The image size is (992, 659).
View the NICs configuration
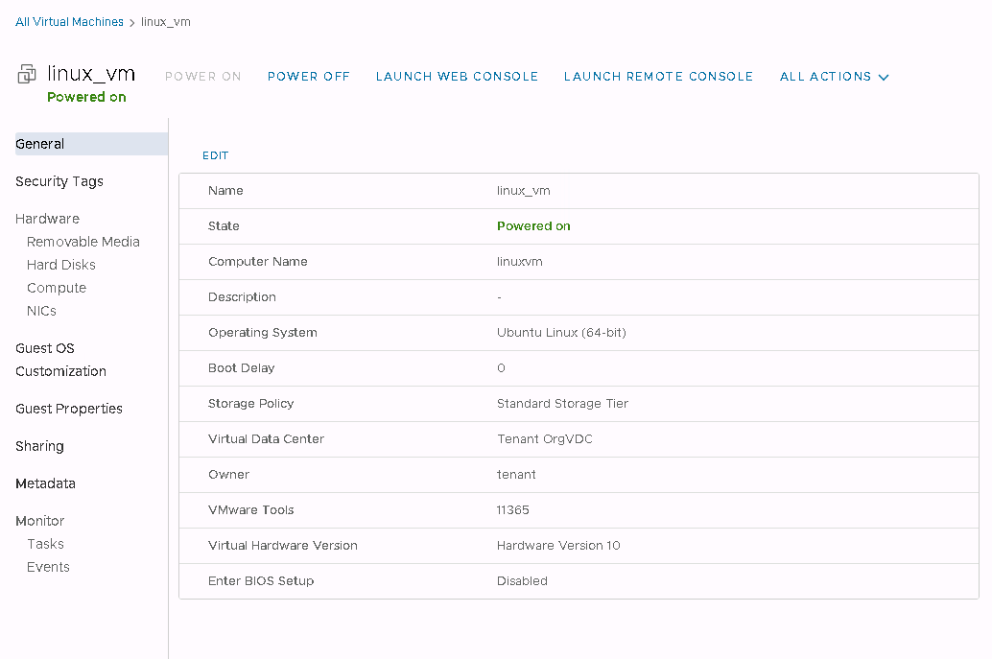[x=41, y=311]
